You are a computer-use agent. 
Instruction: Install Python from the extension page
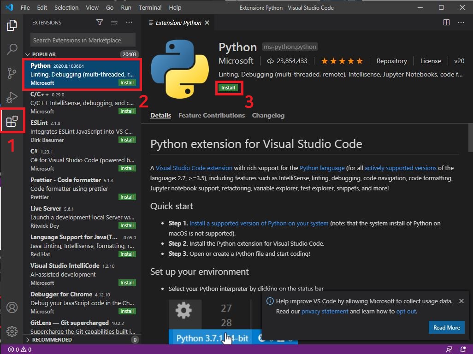(228, 88)
